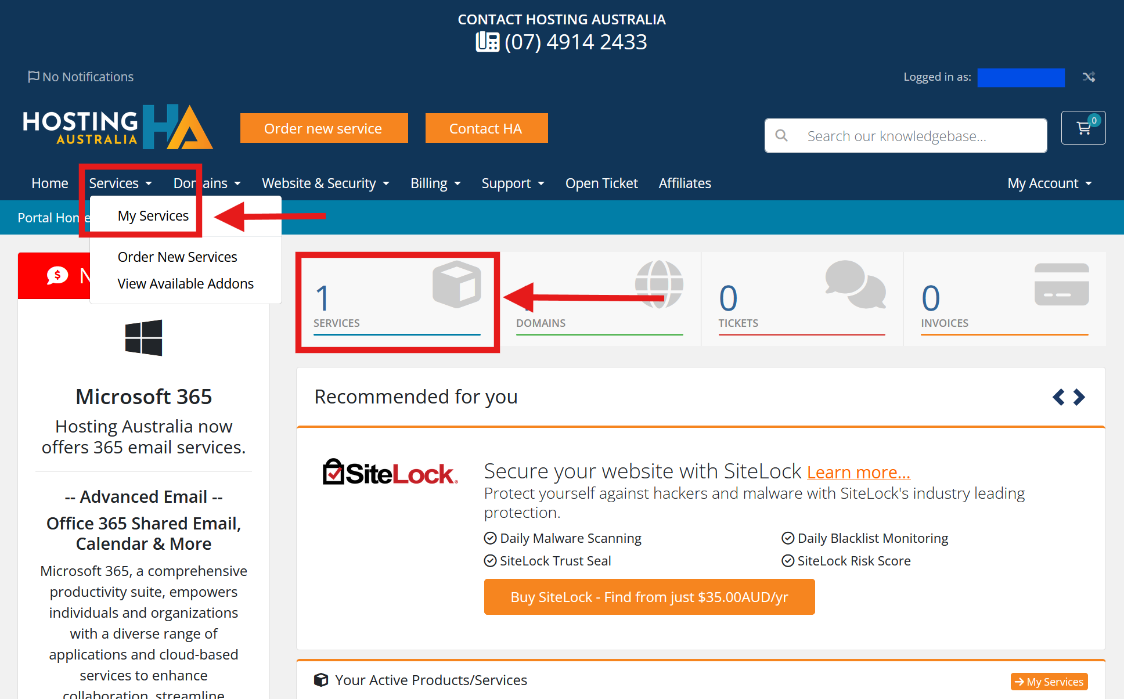Click the knowledgebase search magnifier icon
The width and height of the screenshot is (1124, 699).
click(782, 136)
